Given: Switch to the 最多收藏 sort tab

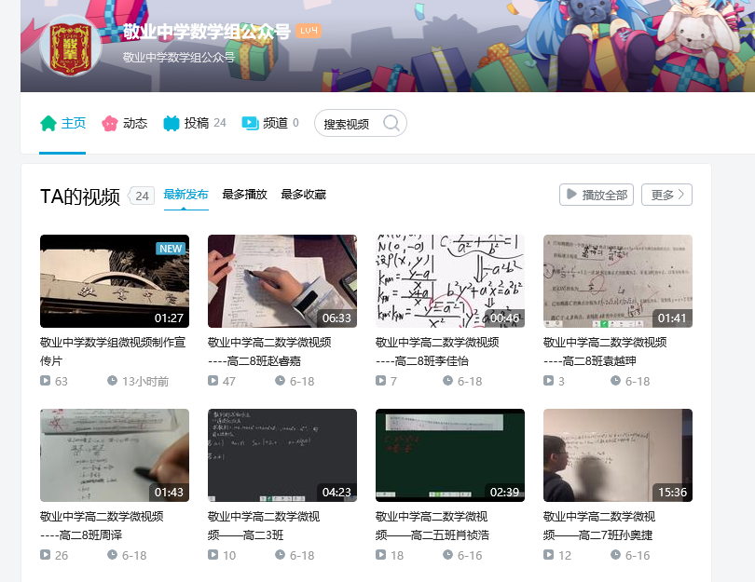Looking at the screenshot, I should click(x=303, y=195).
